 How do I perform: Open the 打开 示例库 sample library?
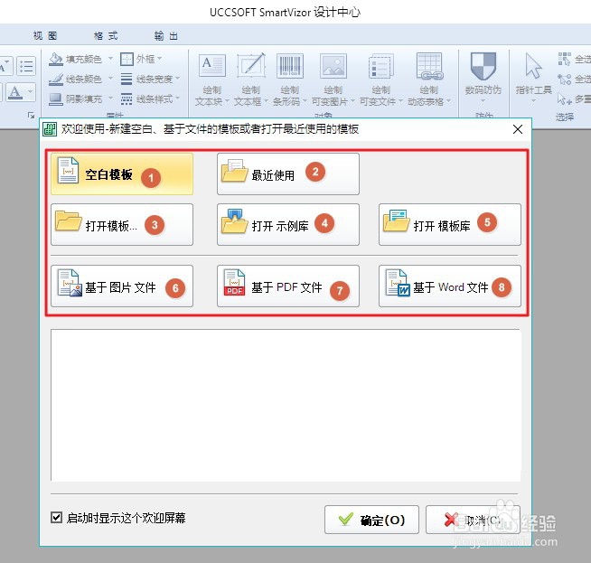288,225
